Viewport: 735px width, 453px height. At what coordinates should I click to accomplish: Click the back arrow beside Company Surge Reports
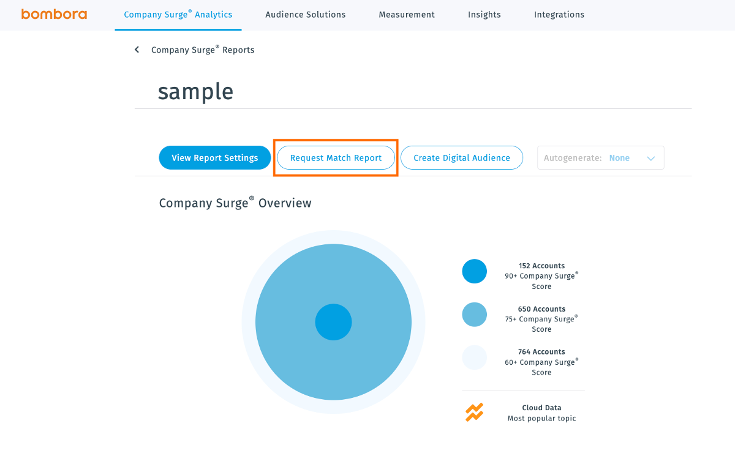(x=137, y=50)
